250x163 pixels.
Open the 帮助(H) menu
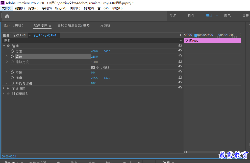(117, 8)
